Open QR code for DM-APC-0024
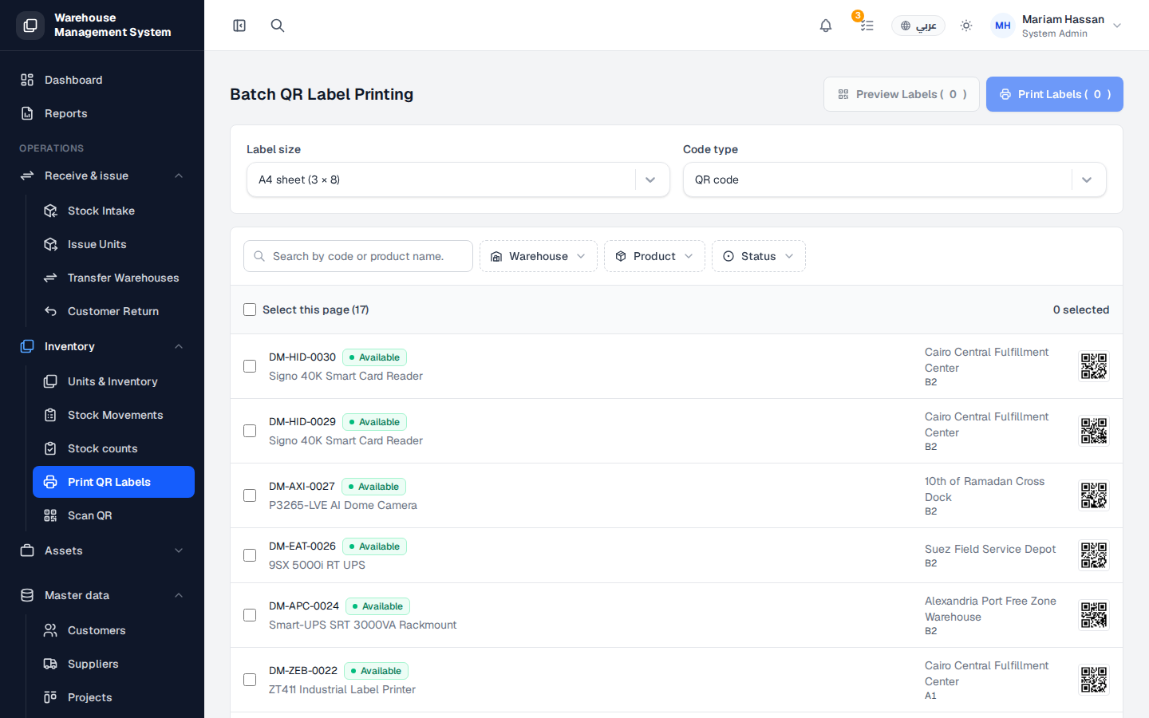The height and width of the screenshot is (718, 1149). 1094,615
